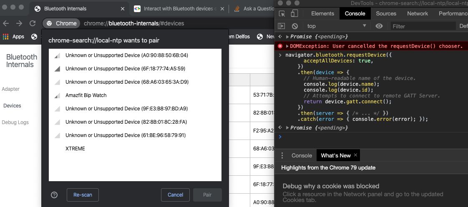
Task: Select device 9F:E3:B8:97:BD:A9 in the list
Action: pos(135,109)
